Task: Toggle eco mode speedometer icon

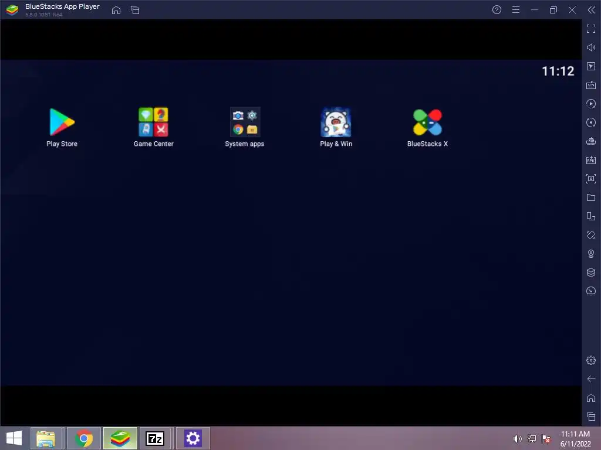Action: click(x=591, y=291)
